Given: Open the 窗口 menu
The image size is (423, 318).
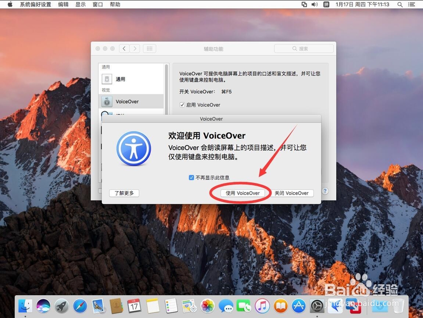Looking at the screenshot, I should (98, 4).
